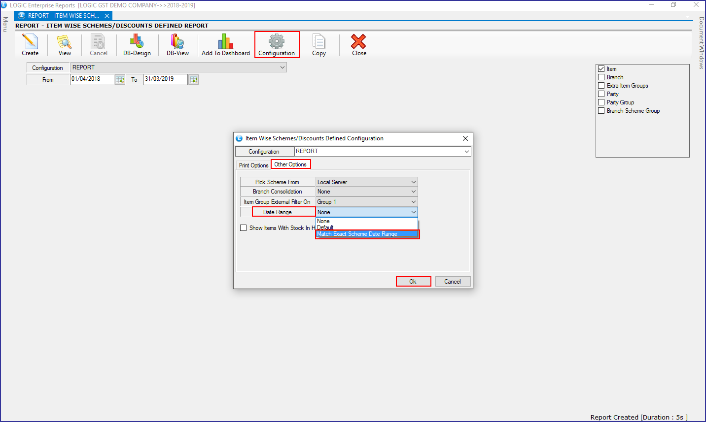Select Match Exact Scheme Date Range option

pos(367,234)
